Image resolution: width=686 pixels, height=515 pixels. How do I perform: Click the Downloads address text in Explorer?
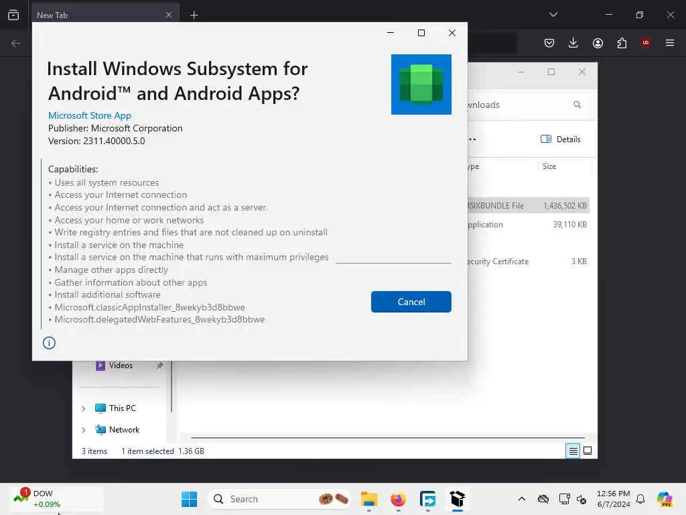(484, 105)
